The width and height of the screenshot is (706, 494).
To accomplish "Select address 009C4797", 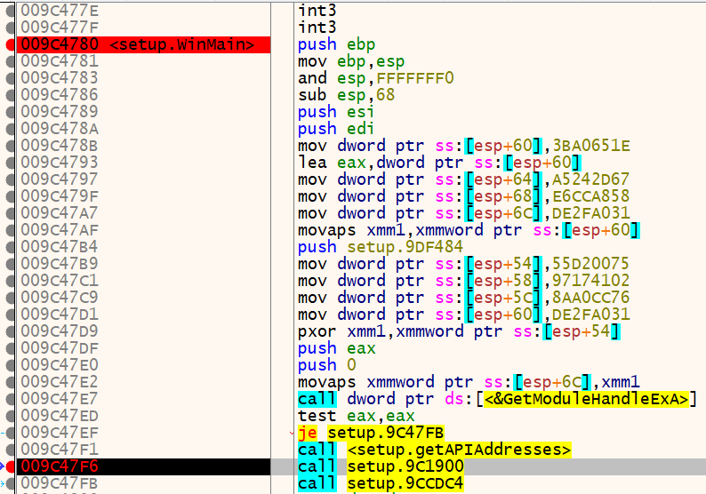I will [x=60, y=179].
